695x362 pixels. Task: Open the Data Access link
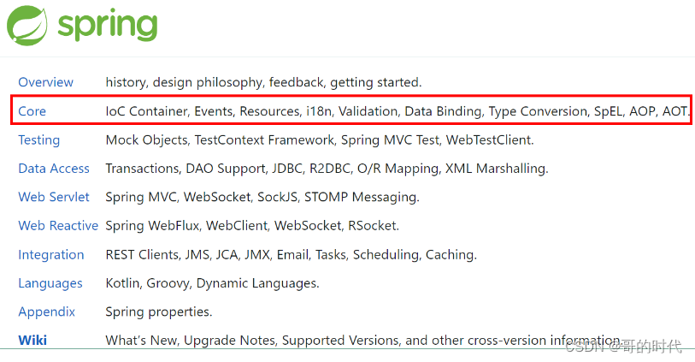click(x=54, y=169)
